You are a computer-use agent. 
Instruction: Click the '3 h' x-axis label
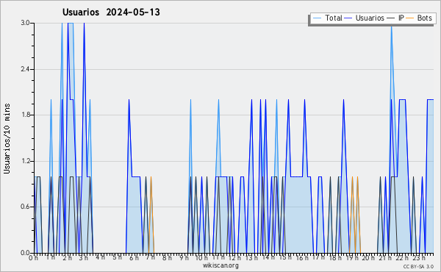coord(84,257)
